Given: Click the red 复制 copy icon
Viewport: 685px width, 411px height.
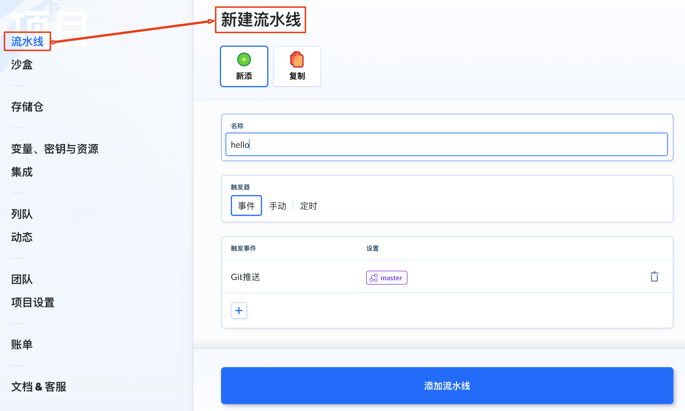Looking at the screenshot, I should [x=297, y=60].
